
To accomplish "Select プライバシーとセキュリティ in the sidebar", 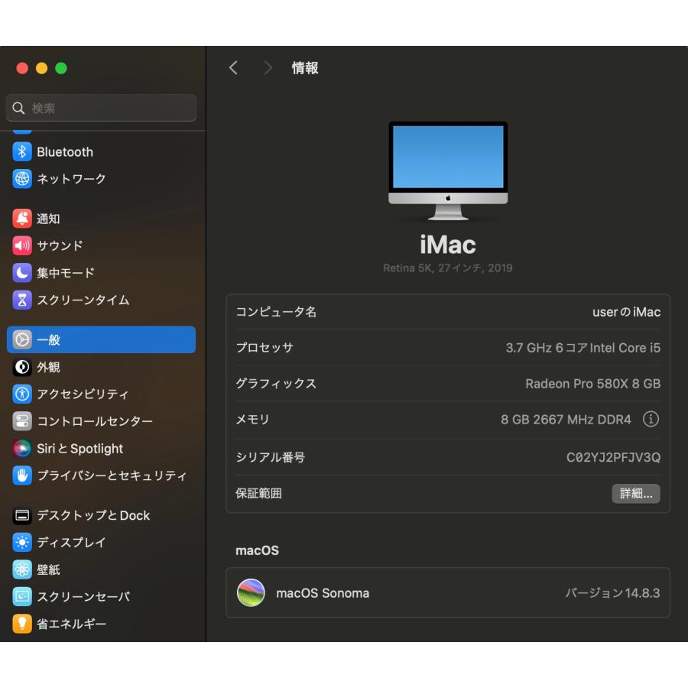I will click(x=102, y=475).
